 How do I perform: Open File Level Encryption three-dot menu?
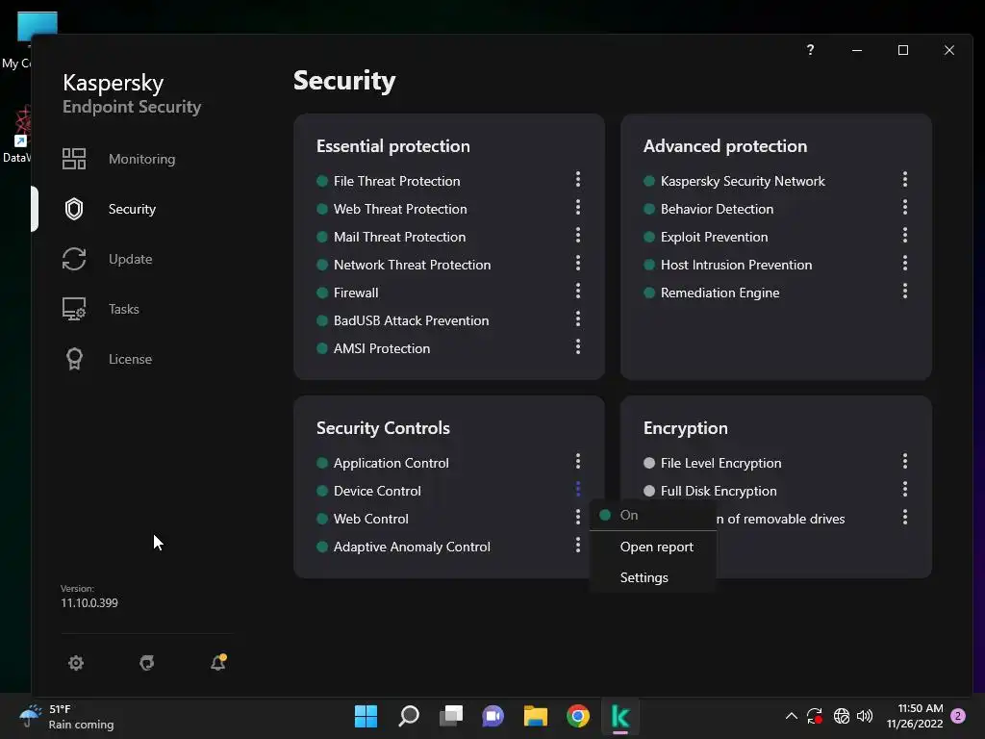click(x=905, y=462)
